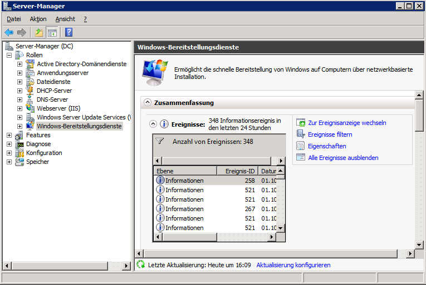
Task: Click the Datum column header
Action: 268,171
